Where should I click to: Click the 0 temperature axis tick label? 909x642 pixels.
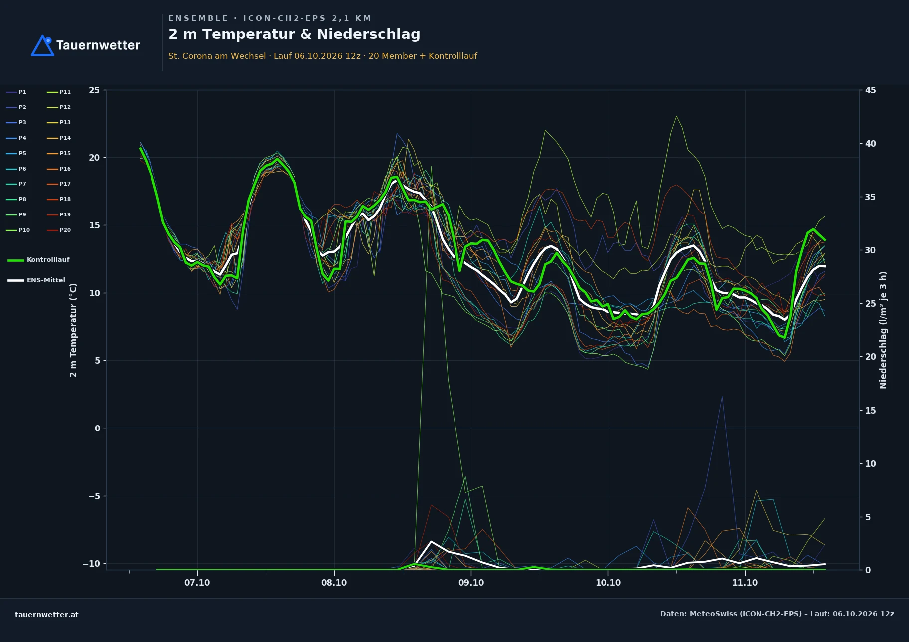coord(97,428)
